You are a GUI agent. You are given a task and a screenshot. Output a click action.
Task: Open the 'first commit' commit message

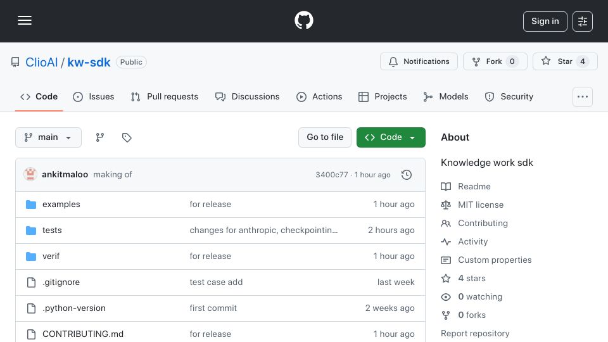coord(213,308)
